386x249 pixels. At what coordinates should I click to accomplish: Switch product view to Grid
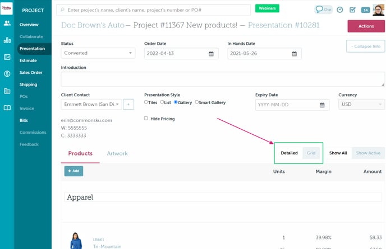(311, 153)
